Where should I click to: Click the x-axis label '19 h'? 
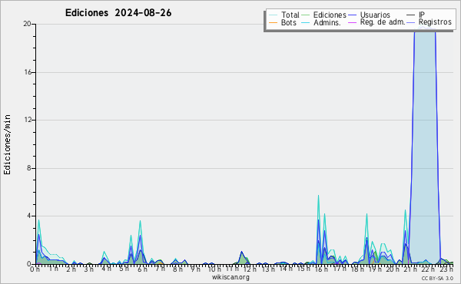(x=375, y=269)
